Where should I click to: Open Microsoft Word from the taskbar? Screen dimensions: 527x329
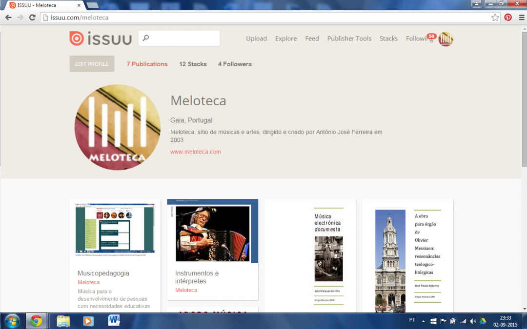tap(114, 321)
